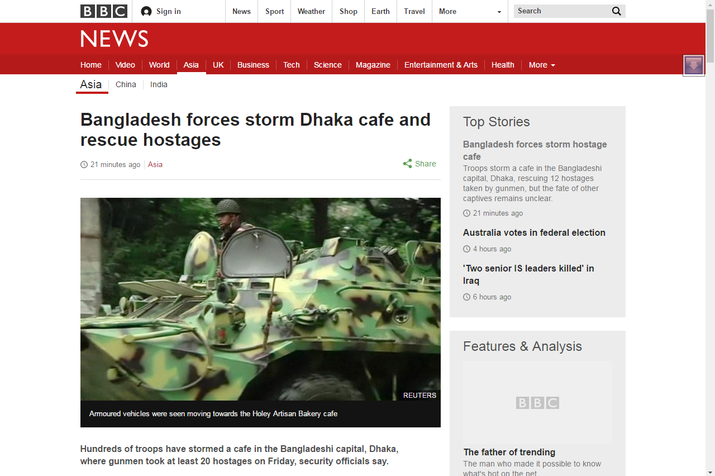Click the green Share icon

click(407, 164)
